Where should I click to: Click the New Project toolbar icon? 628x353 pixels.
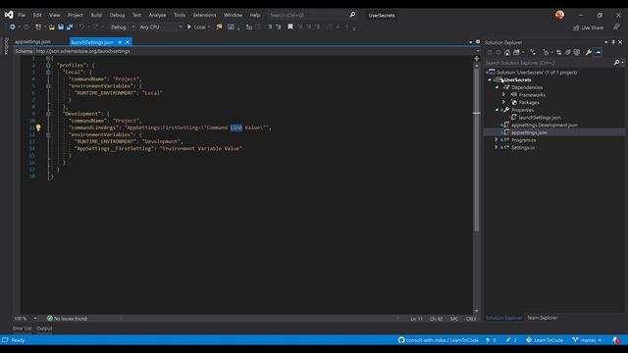[38, 26]
